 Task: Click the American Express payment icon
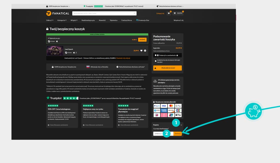click(164, 111)
